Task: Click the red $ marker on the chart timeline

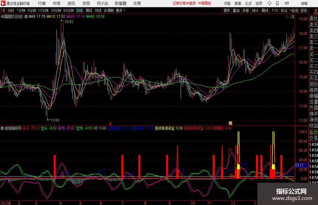Action: coord(110,124)
